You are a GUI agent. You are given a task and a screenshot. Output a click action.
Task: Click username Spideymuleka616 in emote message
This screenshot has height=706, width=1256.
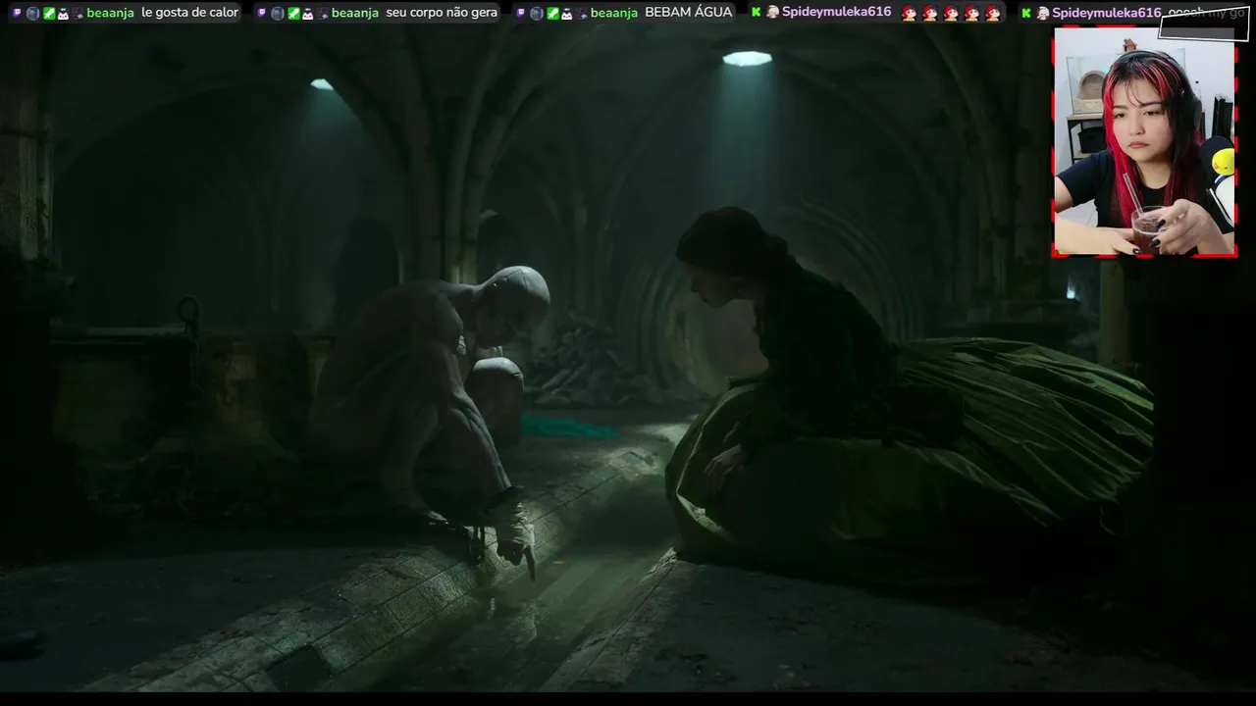836,12
